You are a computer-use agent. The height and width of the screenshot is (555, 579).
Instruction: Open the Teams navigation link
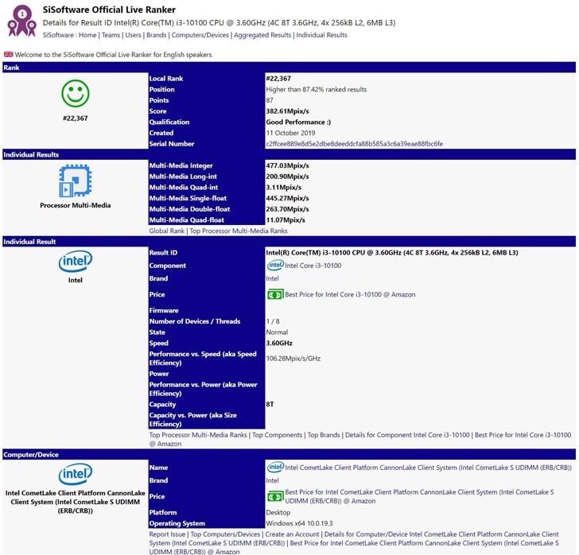pos(111,35)
